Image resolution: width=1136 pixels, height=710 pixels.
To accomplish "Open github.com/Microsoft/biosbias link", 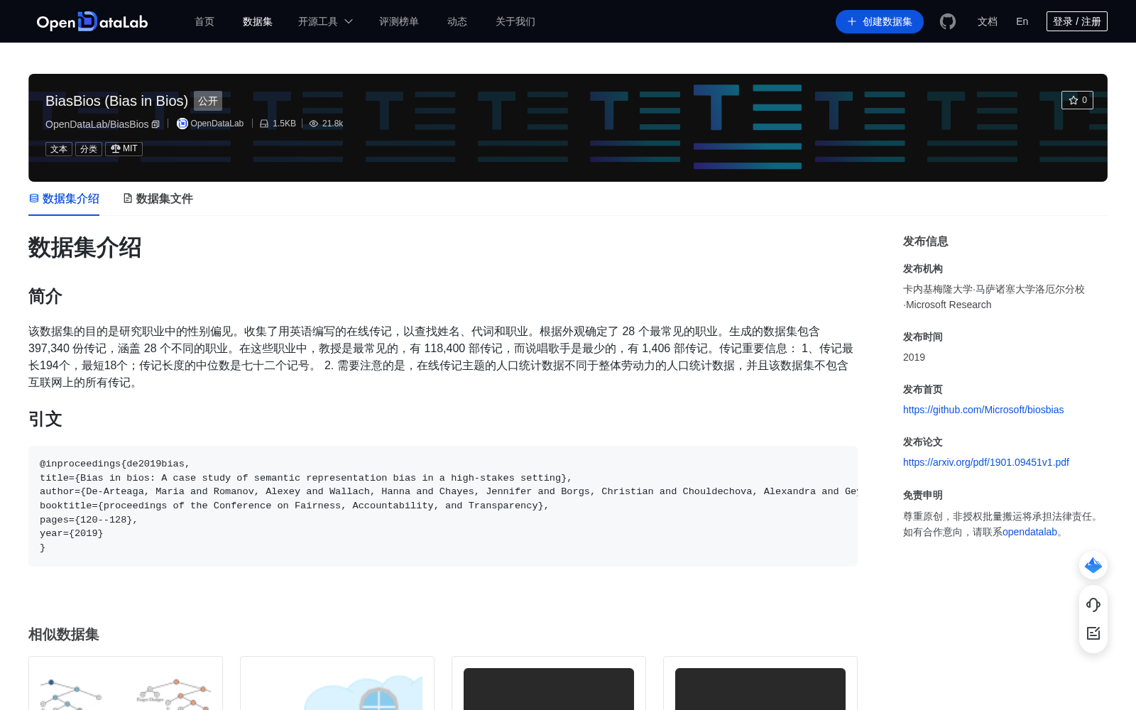I will point(983,410).
